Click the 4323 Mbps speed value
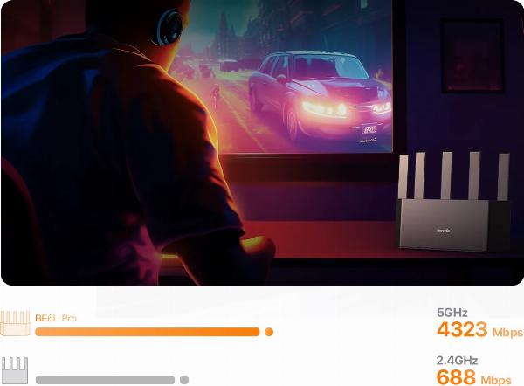This screenshot has width=524, height=386. [x=479, y=330]
